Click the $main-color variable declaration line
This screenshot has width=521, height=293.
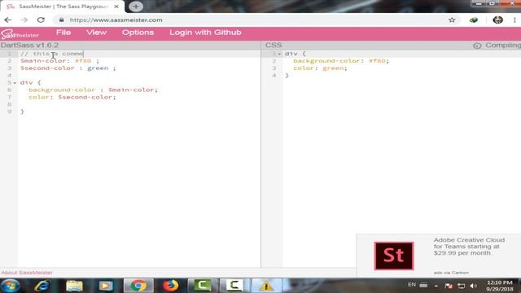click(x=59, y=61)
